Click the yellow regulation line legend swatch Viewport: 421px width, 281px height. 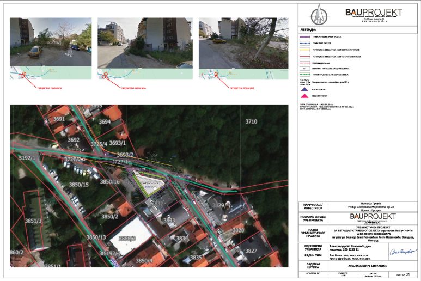(x=306, y=48)
